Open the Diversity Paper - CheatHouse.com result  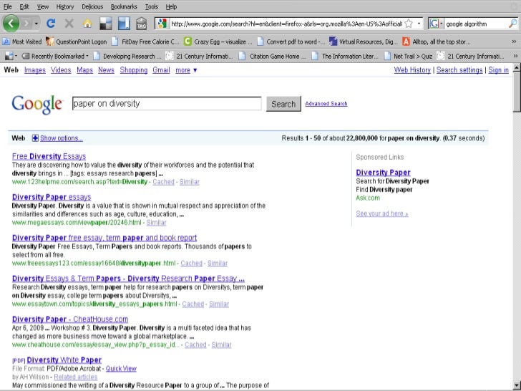[70, 319]
